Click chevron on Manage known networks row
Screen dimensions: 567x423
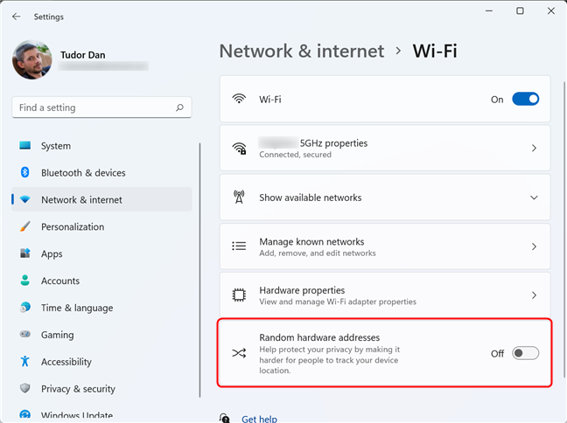534,246
